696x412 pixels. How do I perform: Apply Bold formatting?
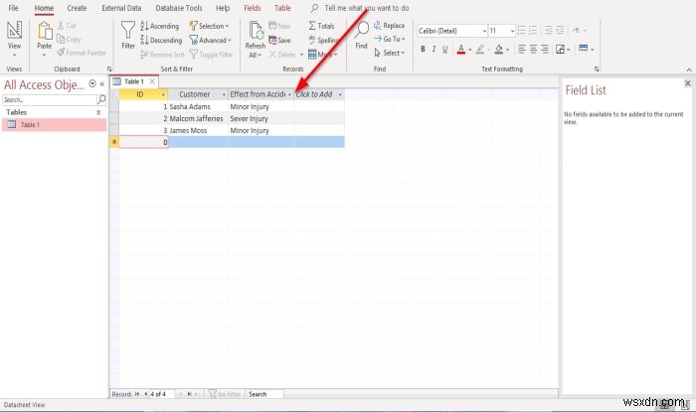click(x=423, y=50)
